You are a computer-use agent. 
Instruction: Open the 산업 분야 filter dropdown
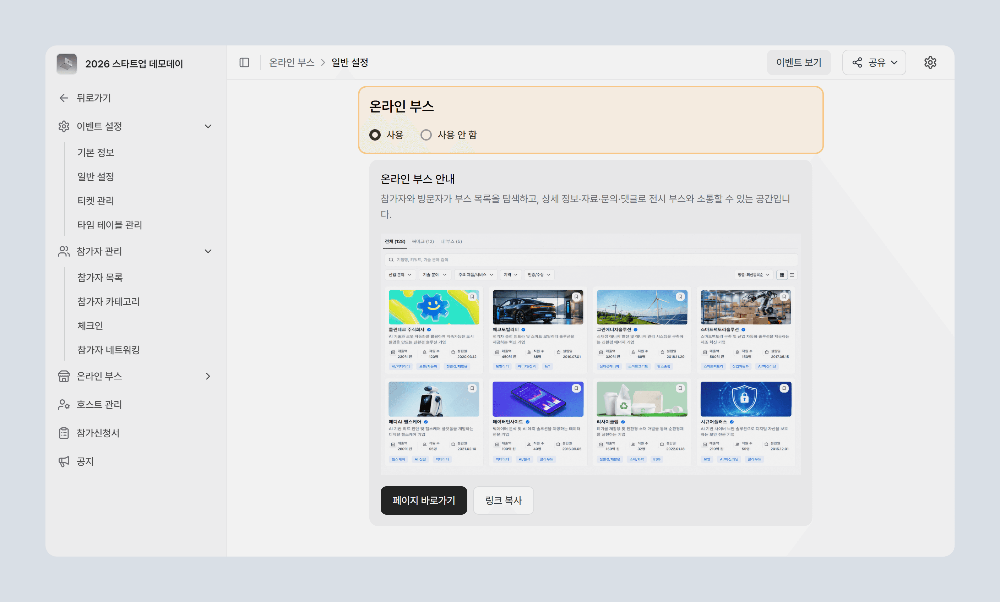400,275
